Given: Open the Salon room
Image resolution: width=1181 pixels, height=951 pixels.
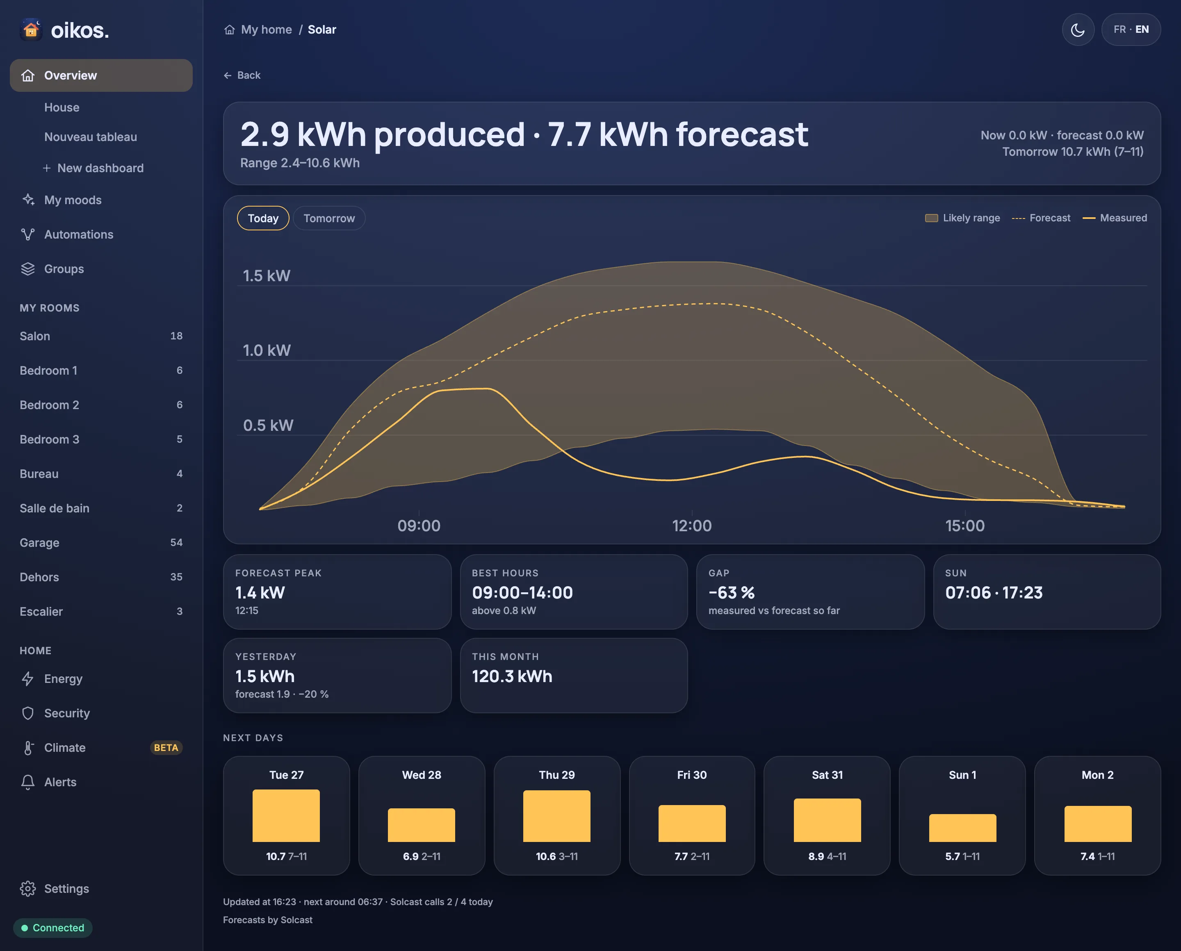Looking at the screenshot, I should (x=101, y=337).
